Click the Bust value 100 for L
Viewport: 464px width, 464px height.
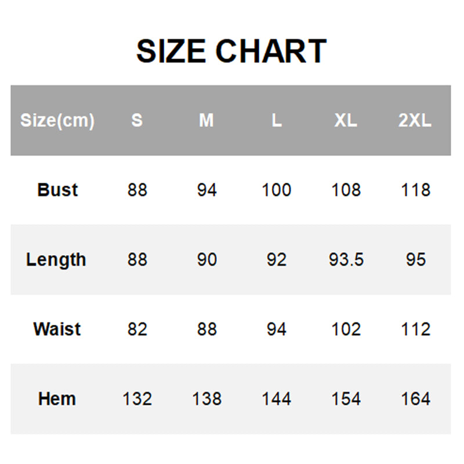point(277,190)
